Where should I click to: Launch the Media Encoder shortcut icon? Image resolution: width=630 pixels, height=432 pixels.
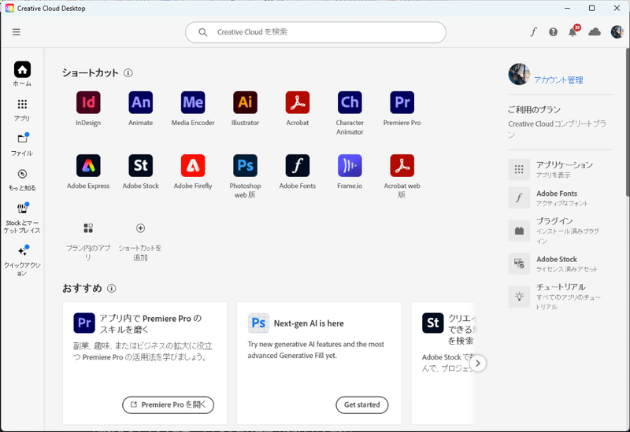(x=193, y=102)
